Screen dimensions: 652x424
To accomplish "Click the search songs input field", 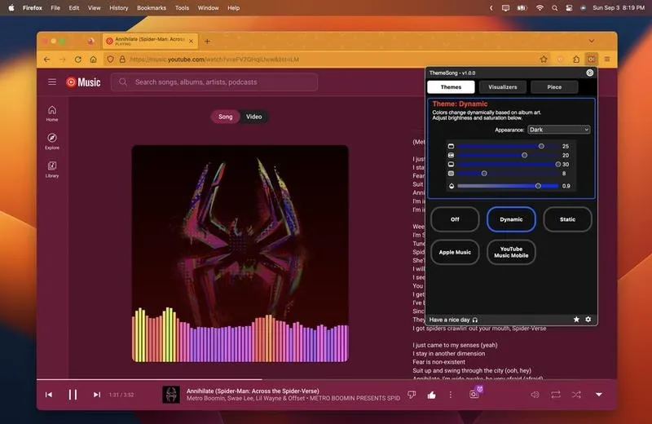I will tap(214, 82).
